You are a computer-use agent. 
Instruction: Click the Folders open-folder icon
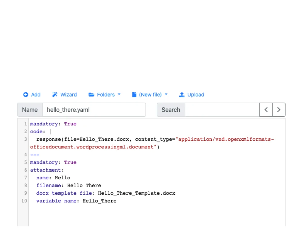(x=91, y=95)
